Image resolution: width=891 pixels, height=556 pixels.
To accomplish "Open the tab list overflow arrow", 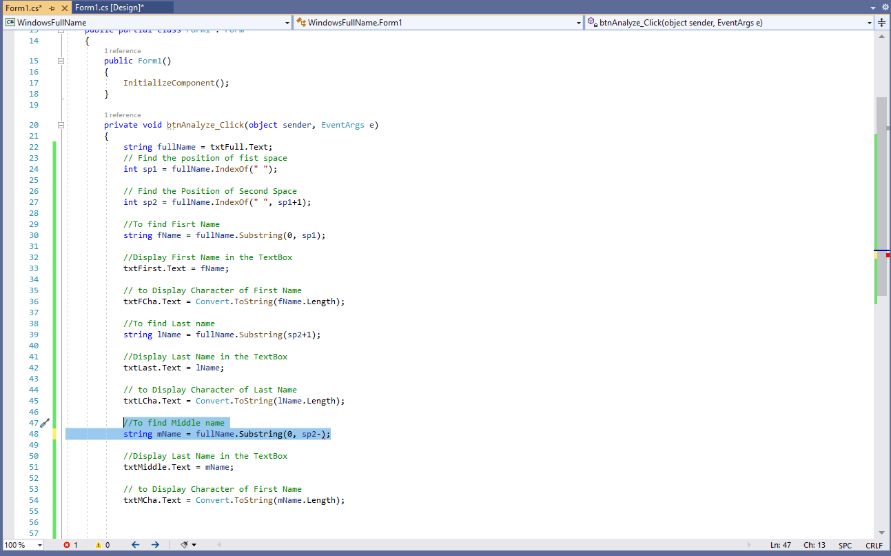I will [872, 8].
